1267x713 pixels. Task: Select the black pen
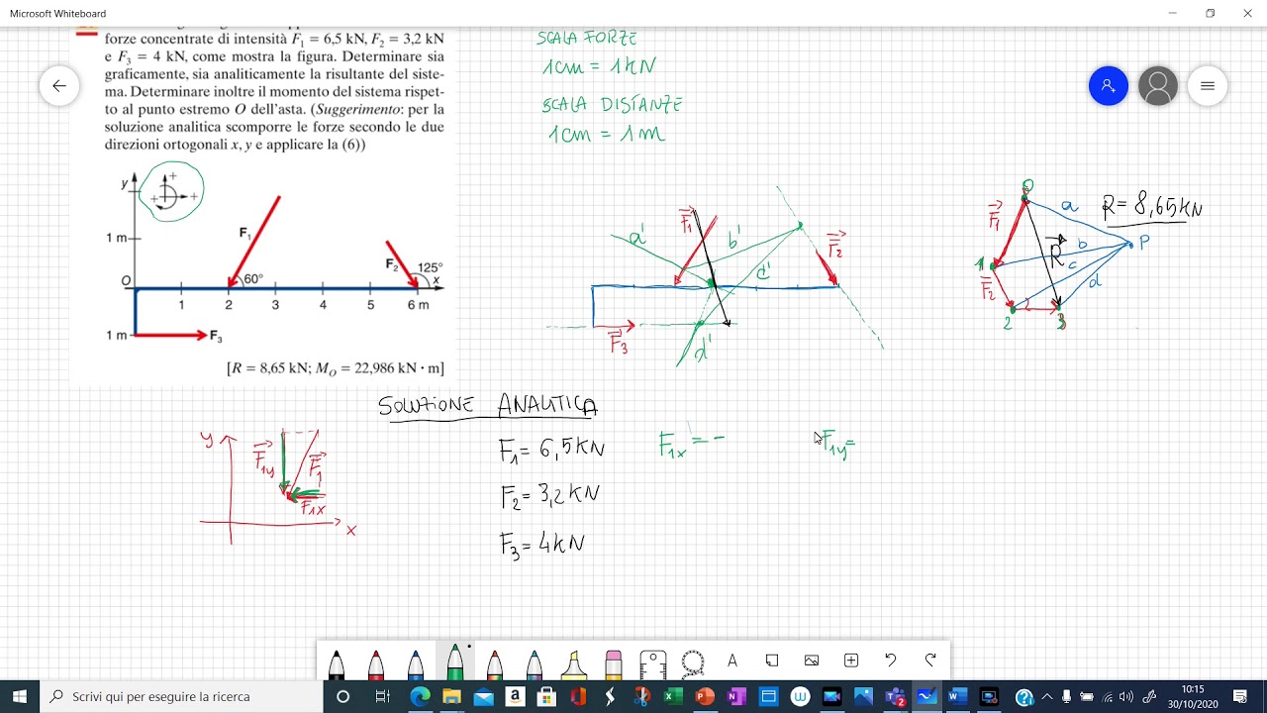(337, 662)
